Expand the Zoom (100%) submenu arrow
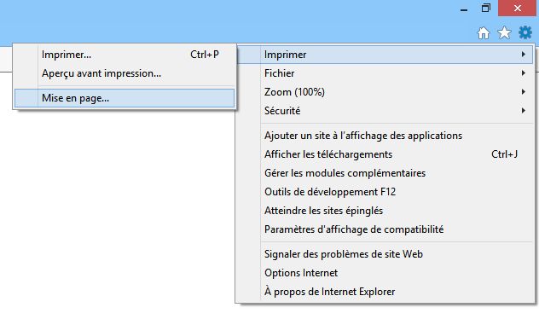Viewport: 539px width, 319px height. click(523, 92)
